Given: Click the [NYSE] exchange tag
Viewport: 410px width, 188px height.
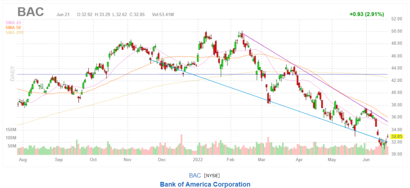Looking at the screenshot, I should pos(212,176).
